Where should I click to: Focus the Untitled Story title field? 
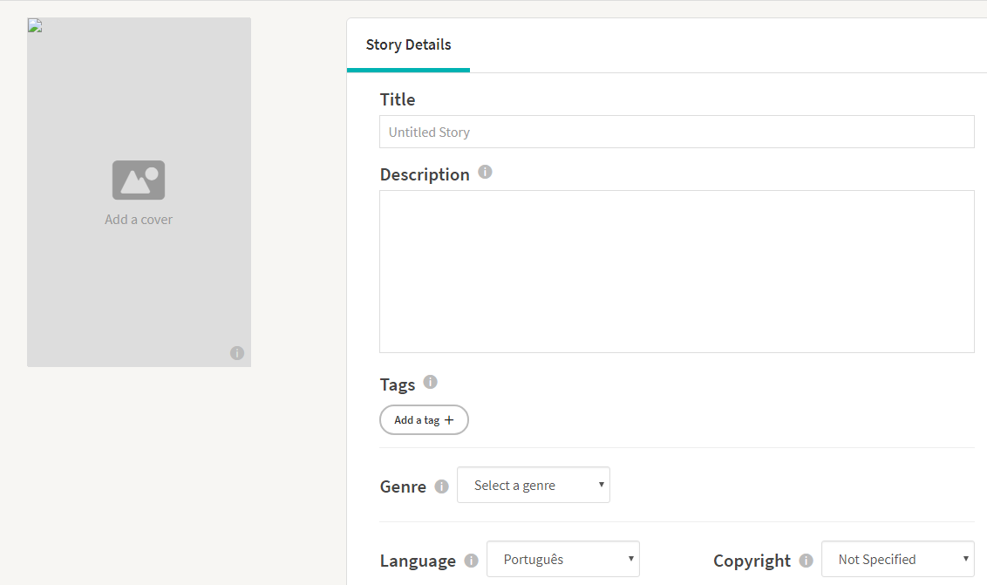[x=677, y=132]
